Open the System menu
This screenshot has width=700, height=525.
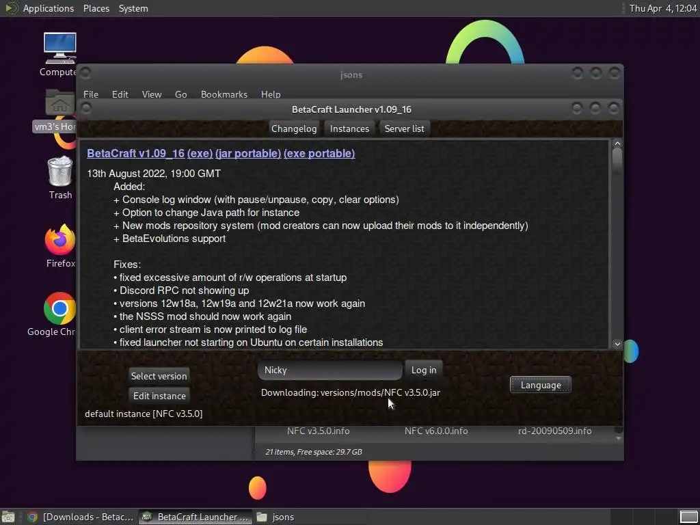tap(133, 8)
